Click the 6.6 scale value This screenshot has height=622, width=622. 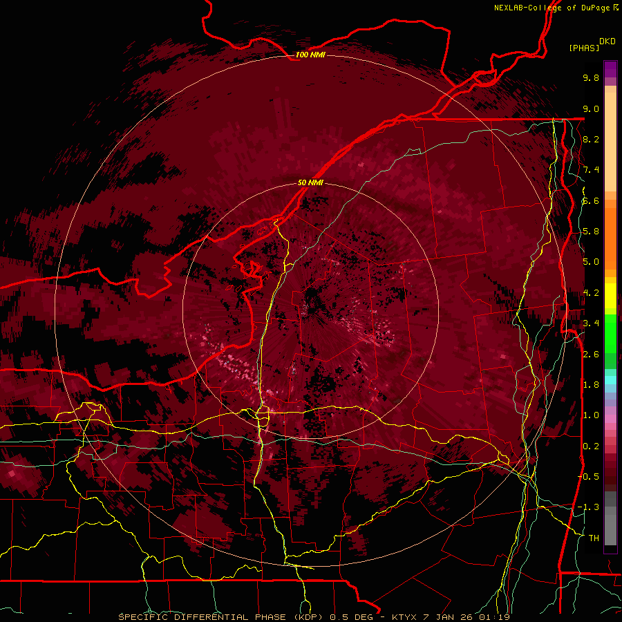pyautogui.click(x=591, y=200)
